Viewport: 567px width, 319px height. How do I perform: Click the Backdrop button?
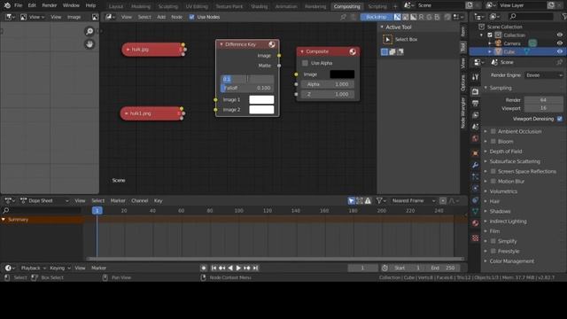tap(376, 17)
